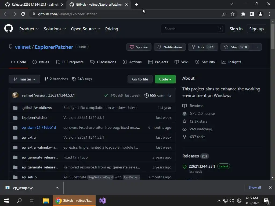
Task: Focus the GitHub search field
Action: pyautogui.click(x=193, y=29)
